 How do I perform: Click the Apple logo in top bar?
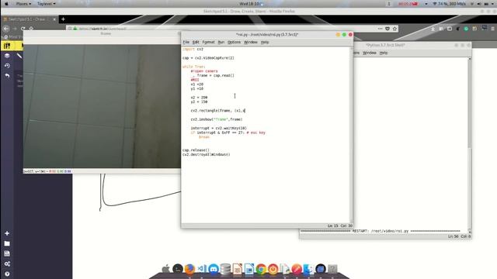pyautogui.click(x=7, y=4)
